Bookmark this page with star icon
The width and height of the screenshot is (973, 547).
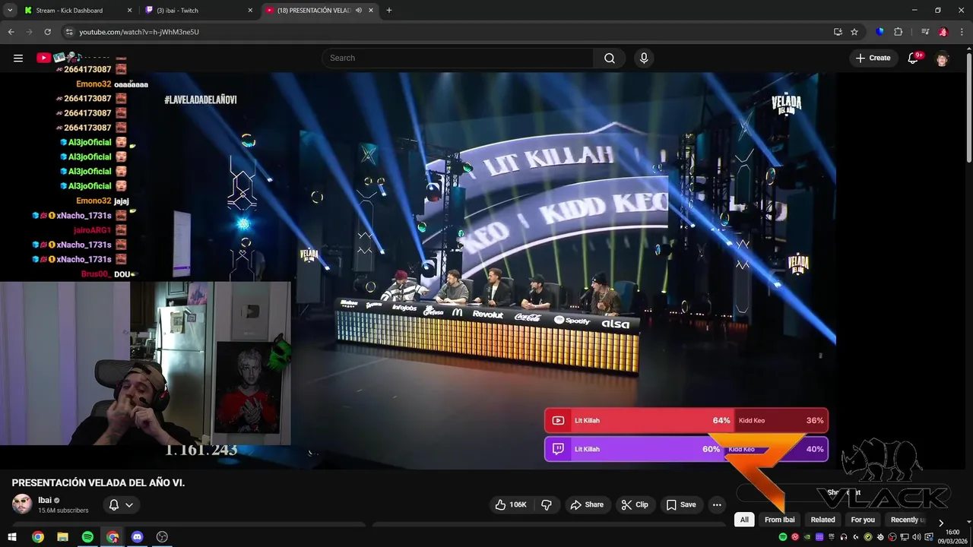pyautogui.click(x=854, y=32)
